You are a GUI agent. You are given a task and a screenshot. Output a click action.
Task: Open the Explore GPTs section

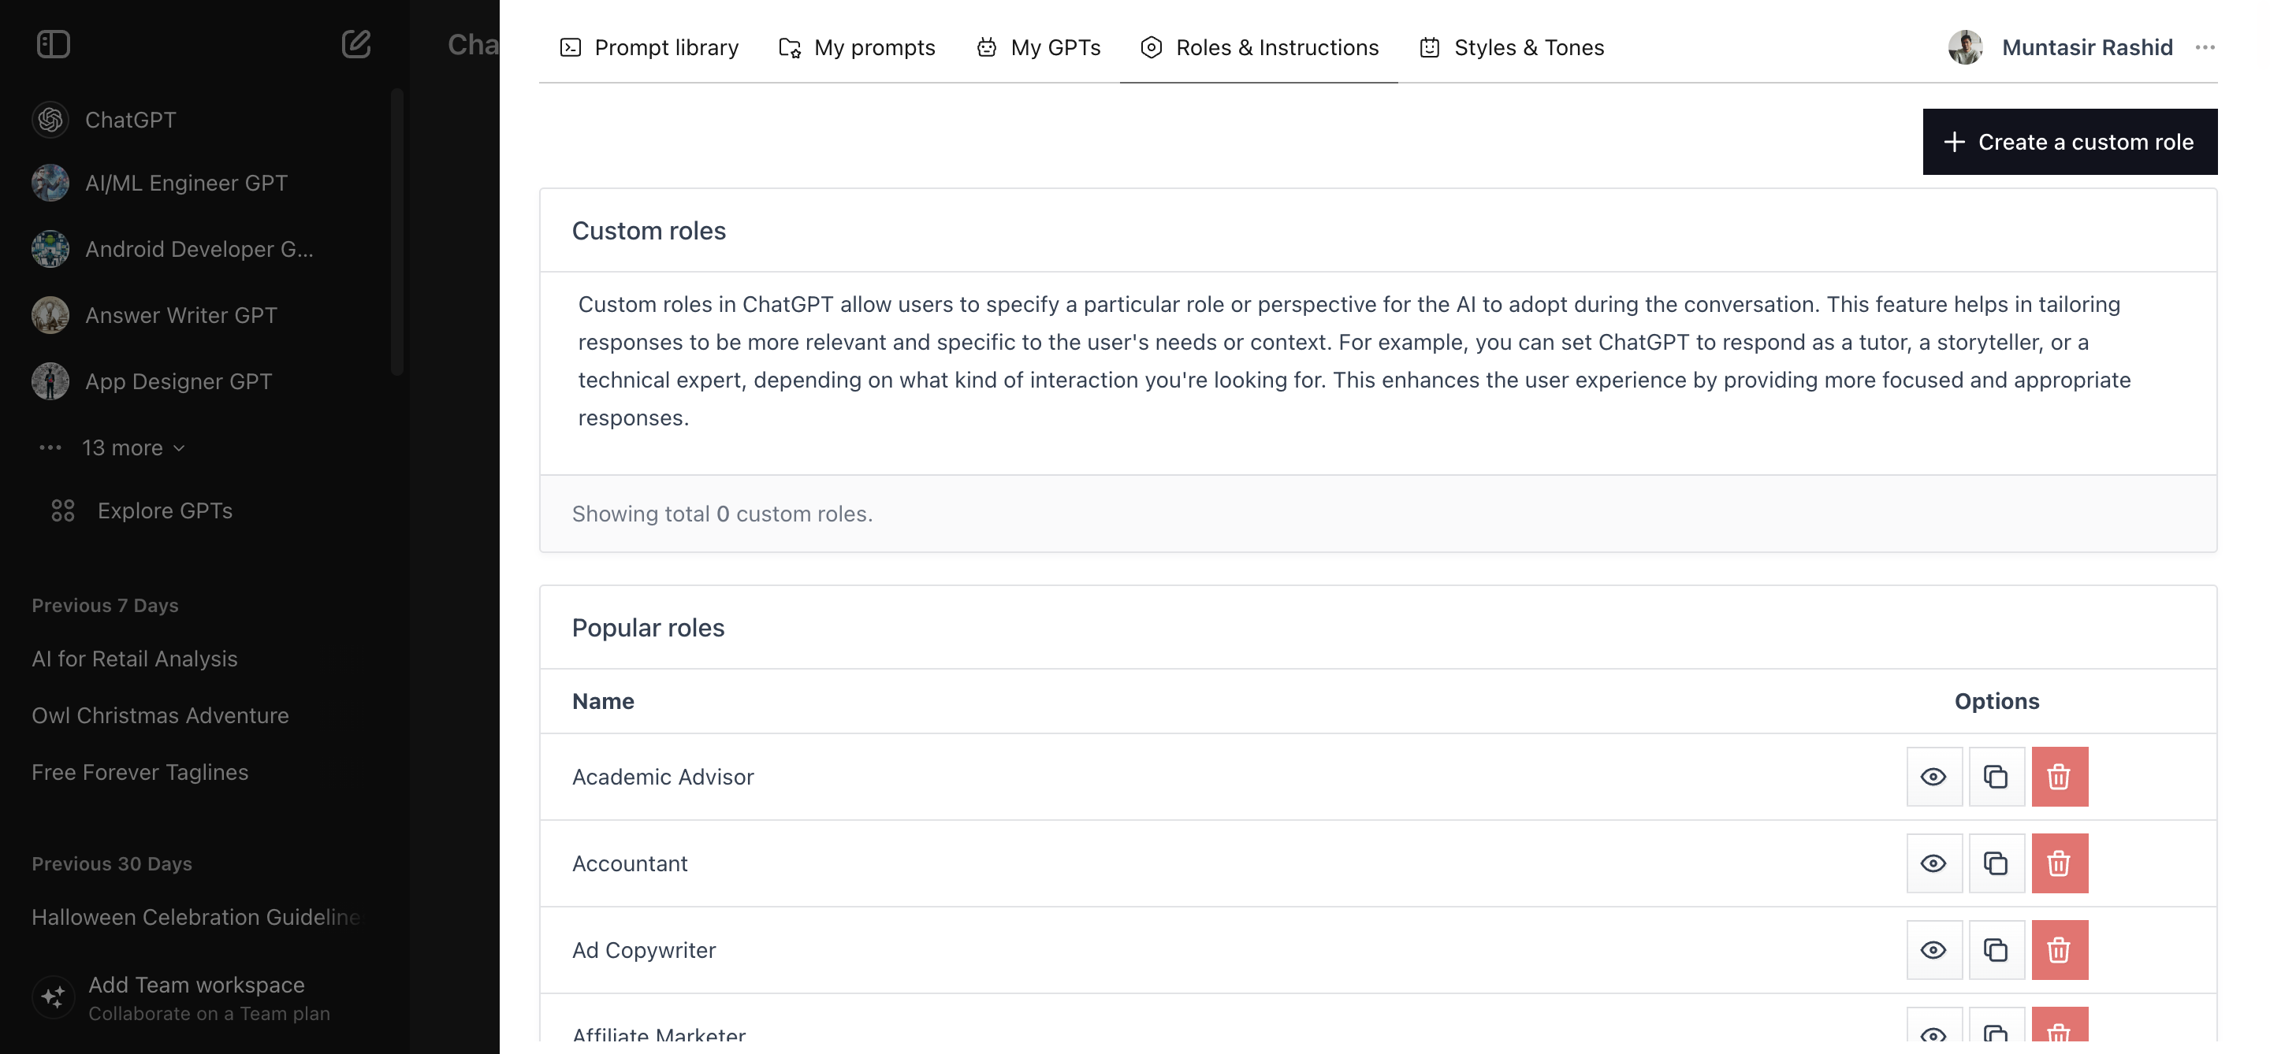click(164, 510)
